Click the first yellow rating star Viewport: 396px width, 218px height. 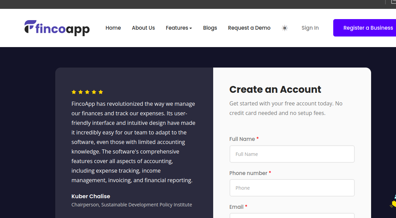click(x=74, y=92)
